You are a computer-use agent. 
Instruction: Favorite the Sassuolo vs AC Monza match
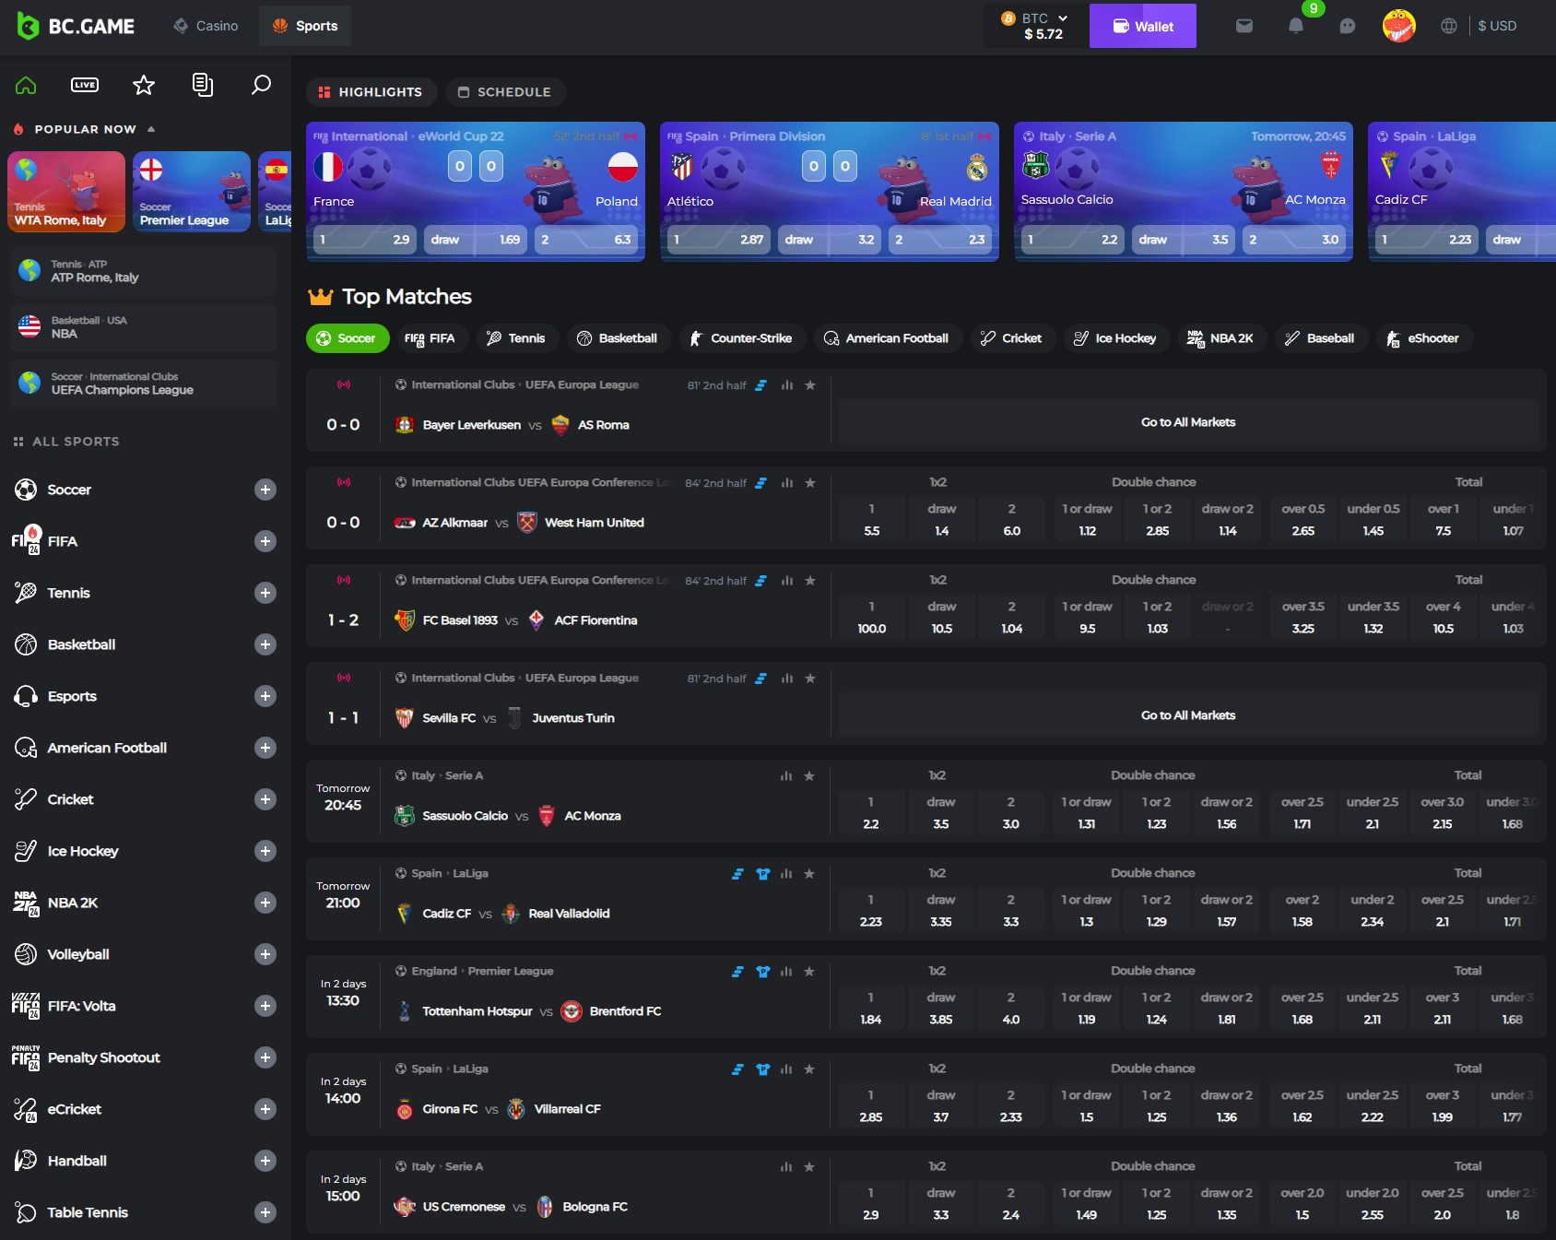click(809, 776)
